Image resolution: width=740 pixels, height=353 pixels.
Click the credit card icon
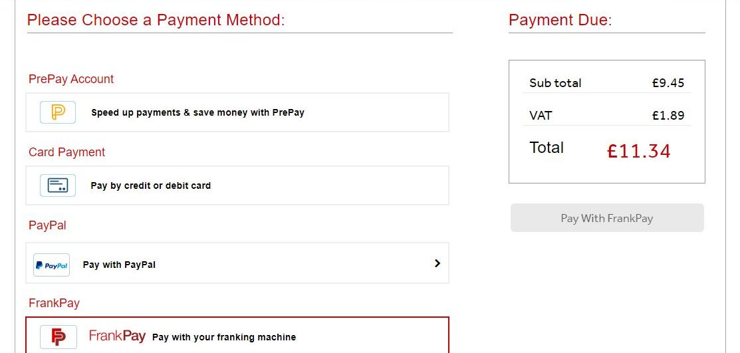tap(58, 185)
